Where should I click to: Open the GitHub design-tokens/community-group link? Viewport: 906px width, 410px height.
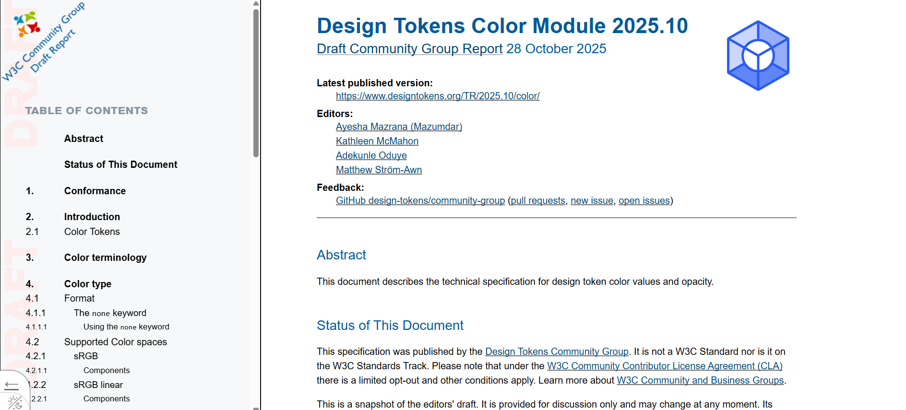pos(420,200)
